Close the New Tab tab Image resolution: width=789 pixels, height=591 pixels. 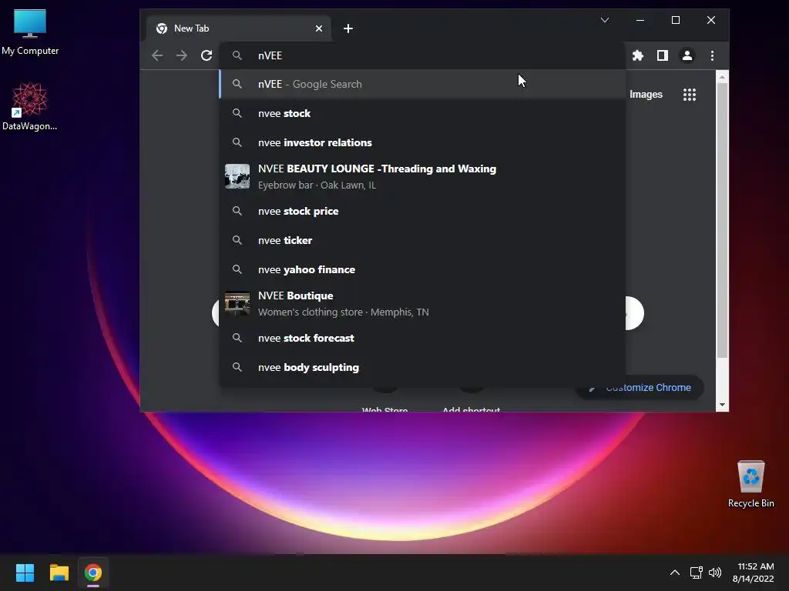click(318, 28)
